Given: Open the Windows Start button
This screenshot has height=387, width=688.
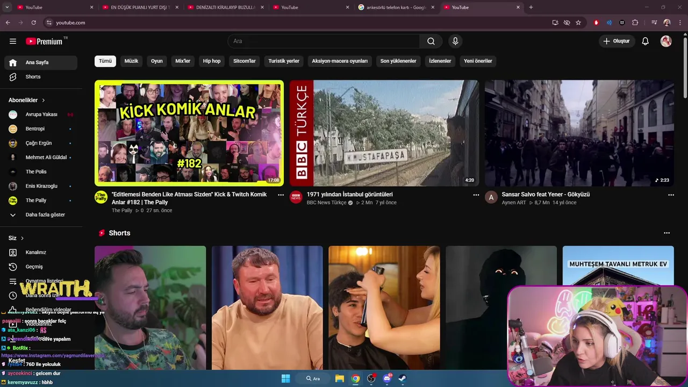Looking at the screenshot, I should point(285,378).
